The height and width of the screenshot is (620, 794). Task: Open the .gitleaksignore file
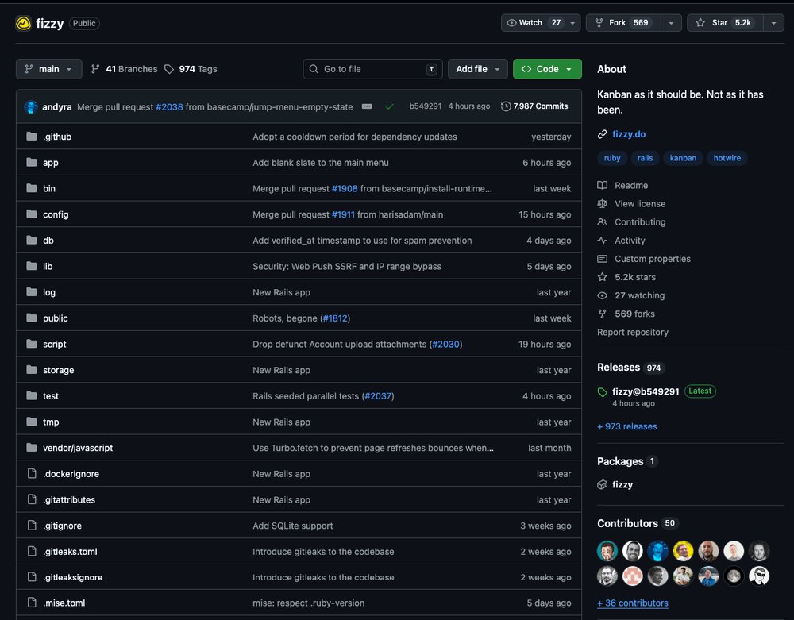click(x=72, y=577)
